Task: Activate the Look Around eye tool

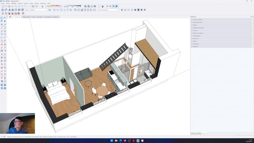Action: [x=2, y=81]
